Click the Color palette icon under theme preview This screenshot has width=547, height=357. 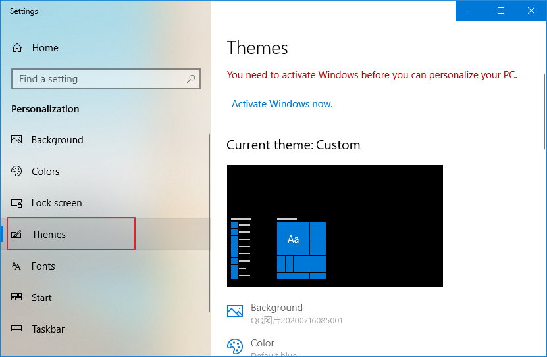pyautogui.click(x=235, y=346)
